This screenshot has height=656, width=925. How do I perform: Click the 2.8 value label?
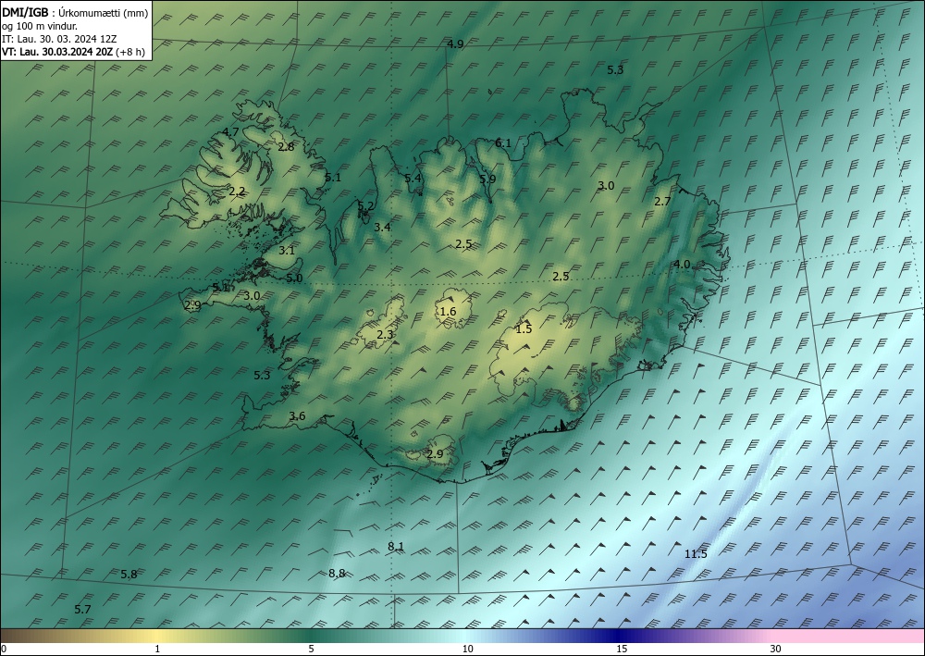(286, 147)
